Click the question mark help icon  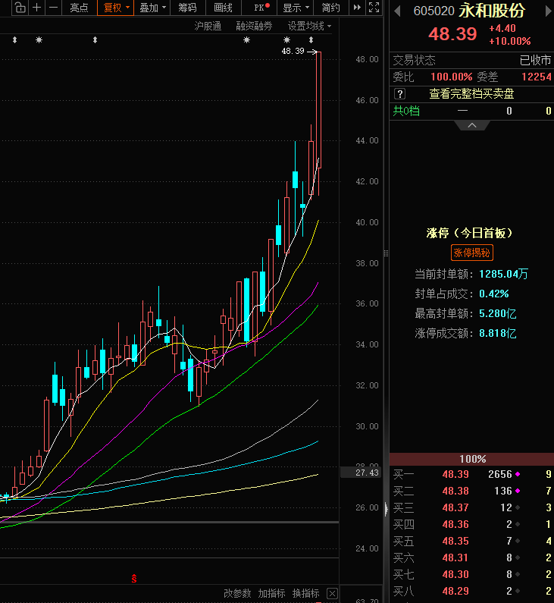click(x=400, y=94)
